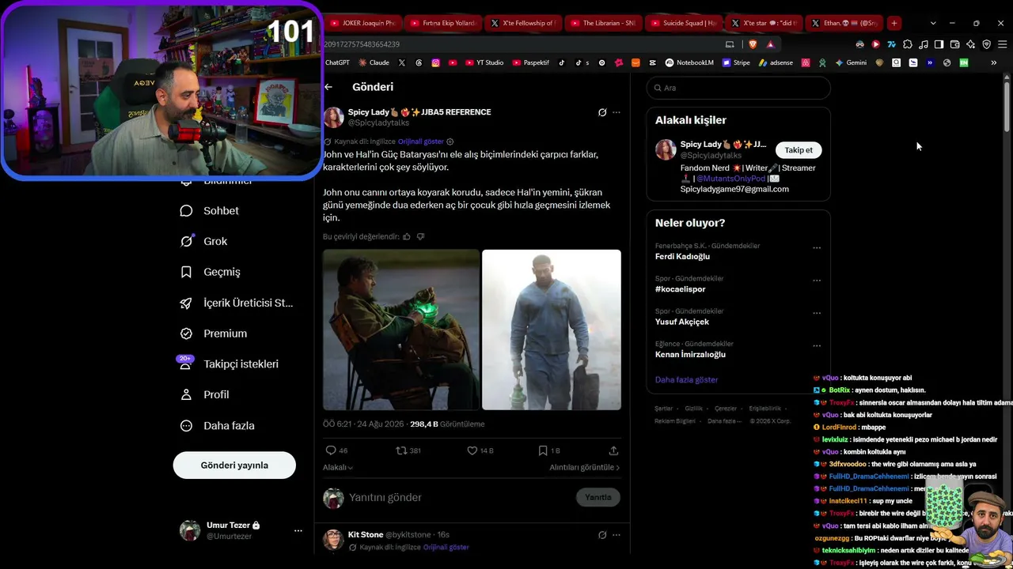Open the adsense bookmark
The image size is (1013, 569).
coord(776,62)
